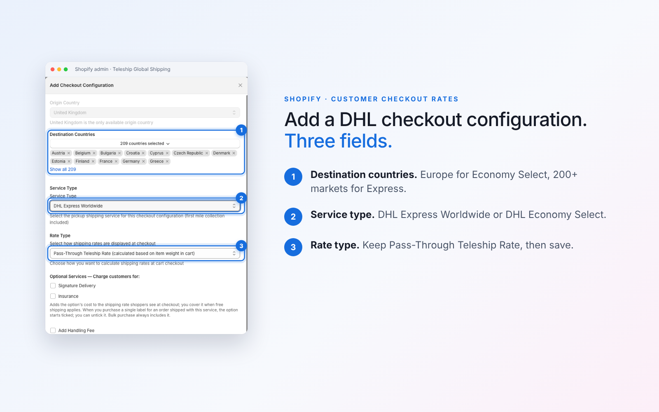Remove France country tag
This screenshot has height=412, width=659.
coord(116,162)
